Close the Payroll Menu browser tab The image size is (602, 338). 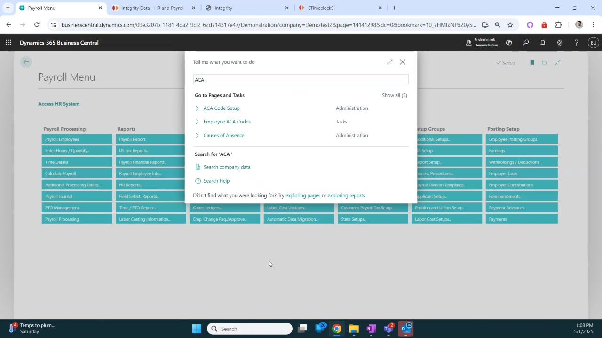pyautogui.click(x=100, y=8)
